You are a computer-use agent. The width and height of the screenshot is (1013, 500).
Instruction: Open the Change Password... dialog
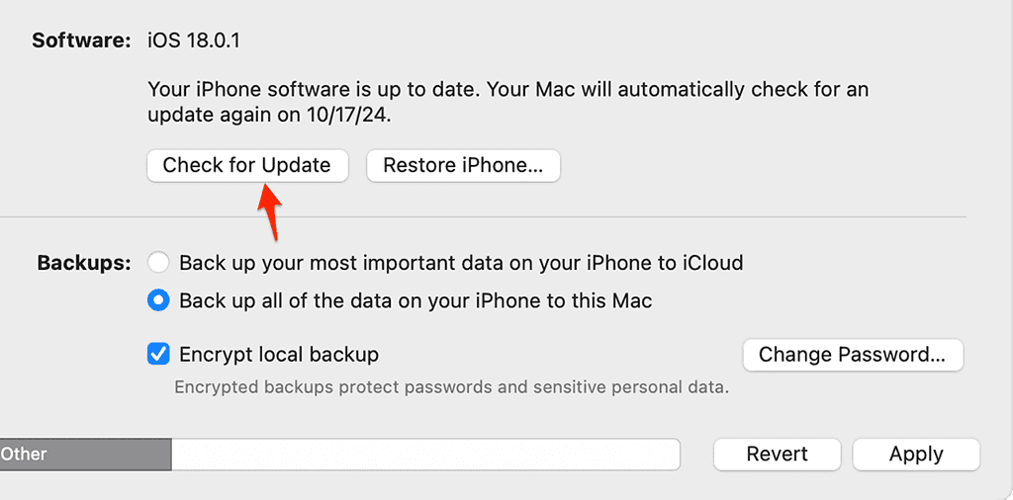tap(853, 355)
